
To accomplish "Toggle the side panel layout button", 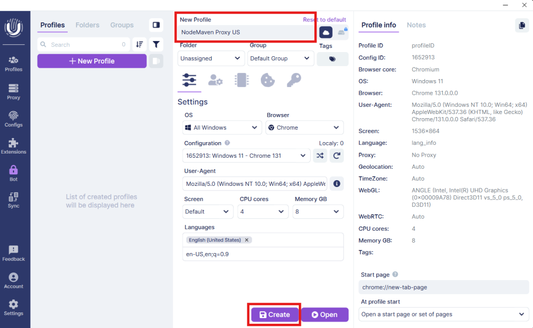I will pyautogui.click(x=156, y=25).
